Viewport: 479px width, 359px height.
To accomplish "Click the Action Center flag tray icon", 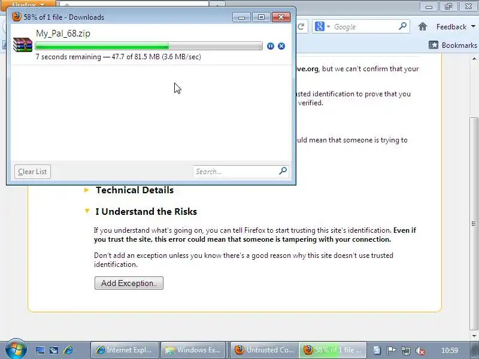I will point(391,350).
